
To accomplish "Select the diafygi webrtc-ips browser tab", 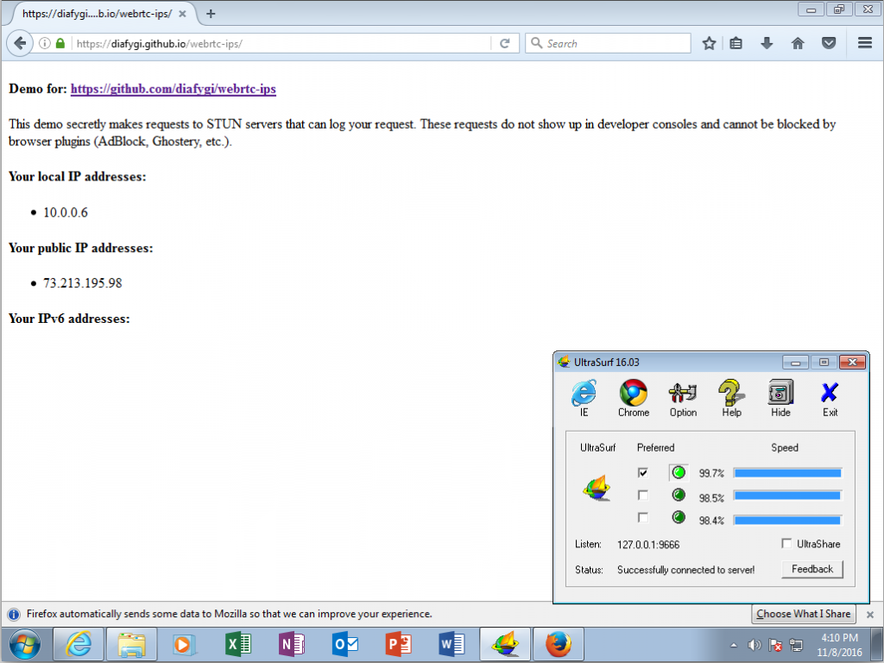I will [x=95, y=14].
